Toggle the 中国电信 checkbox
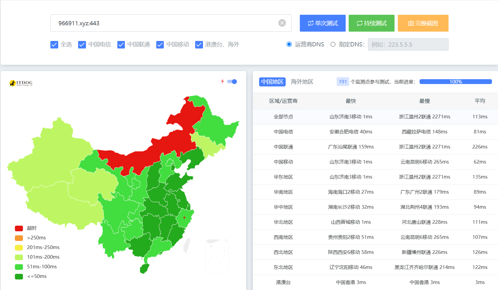The width and height of the screenshot is (498, 290). click(x=82, y=45)
